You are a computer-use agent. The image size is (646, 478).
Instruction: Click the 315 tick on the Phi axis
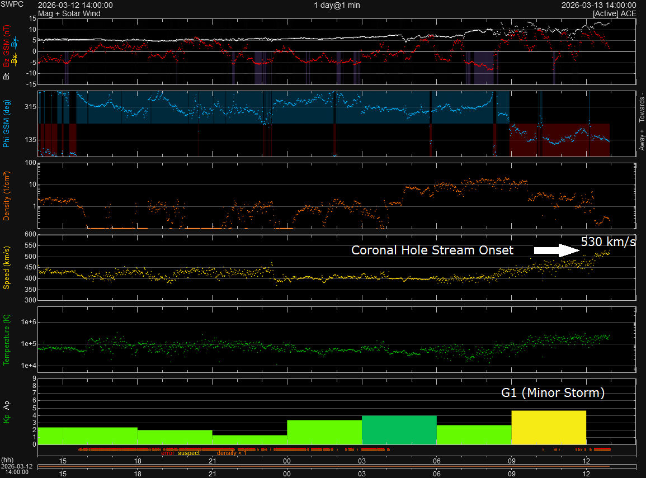tap(31, 107)
